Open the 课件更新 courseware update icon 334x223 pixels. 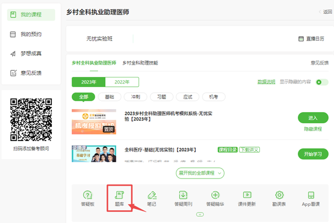[x=247, y=198]
